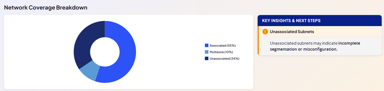Image resolution: width=384 pixels, height=91 pixels.
Task: Click the Associated blue legend square
Action: 207,45
